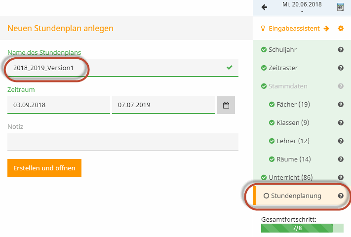Open the Eingabeassistent settings gear
This screenshot has width=351, height=237.
tap(341, 29)
